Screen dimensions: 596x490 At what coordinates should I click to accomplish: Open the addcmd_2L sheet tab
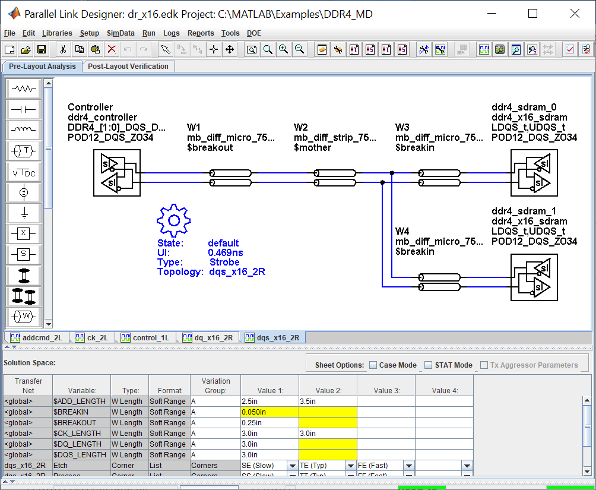pyautogui.click(x=36, y=338)
